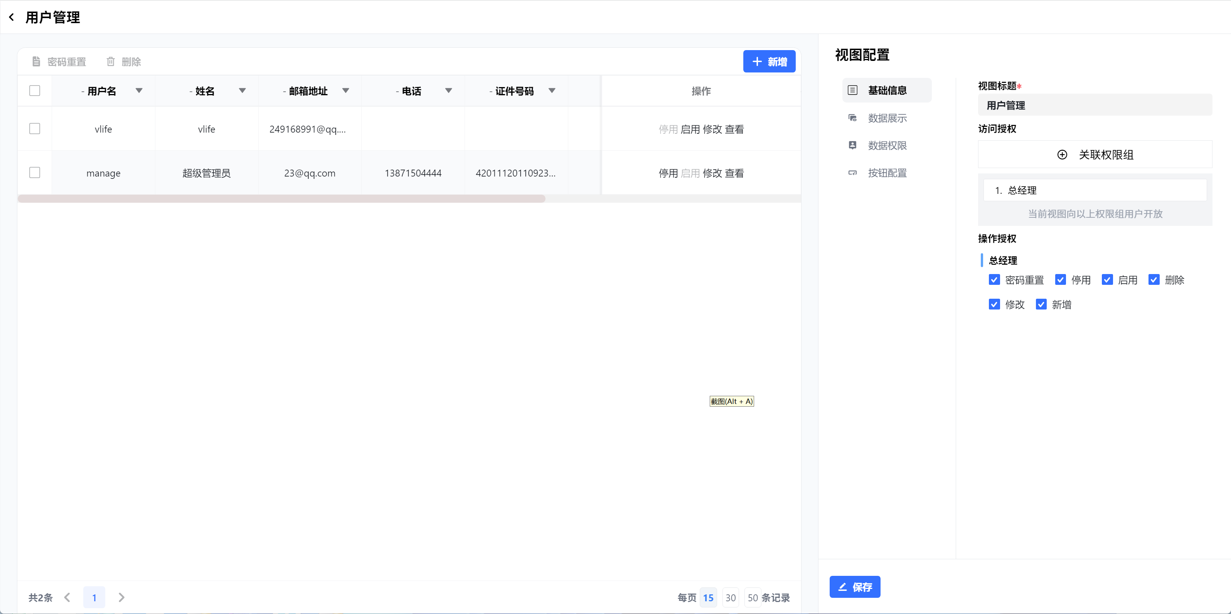This screenshot has height=614, width=1231.
Task: Click the plus-circle icon for 关联权限组
Action: point(1062,155)
